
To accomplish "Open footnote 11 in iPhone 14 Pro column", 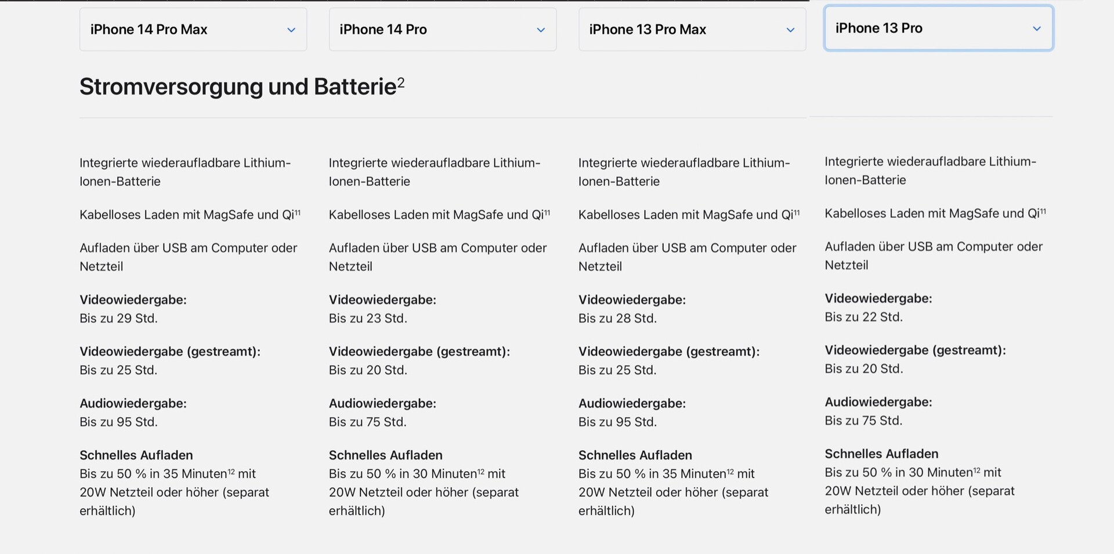I will (547, 212).
